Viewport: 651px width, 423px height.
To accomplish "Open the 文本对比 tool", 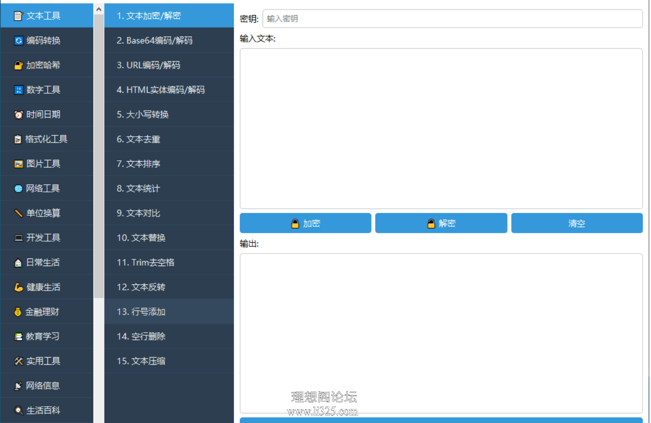I will tap(169, 213).
